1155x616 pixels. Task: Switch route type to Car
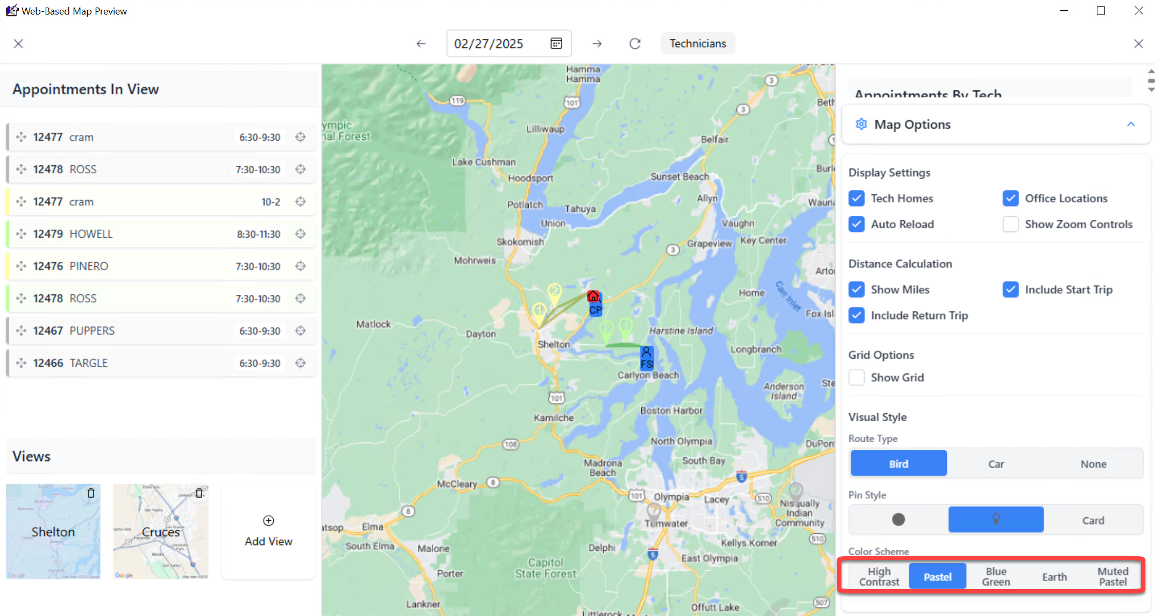pyautogui.click(x=995, y=464)
